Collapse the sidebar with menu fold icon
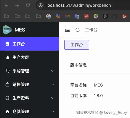Screen dimensions: 130x118 (x=67, y=30)
